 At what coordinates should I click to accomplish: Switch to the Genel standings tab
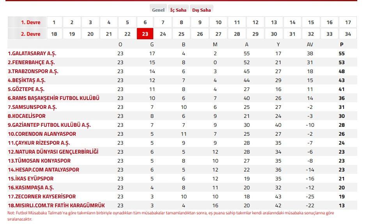pos(158,10)
